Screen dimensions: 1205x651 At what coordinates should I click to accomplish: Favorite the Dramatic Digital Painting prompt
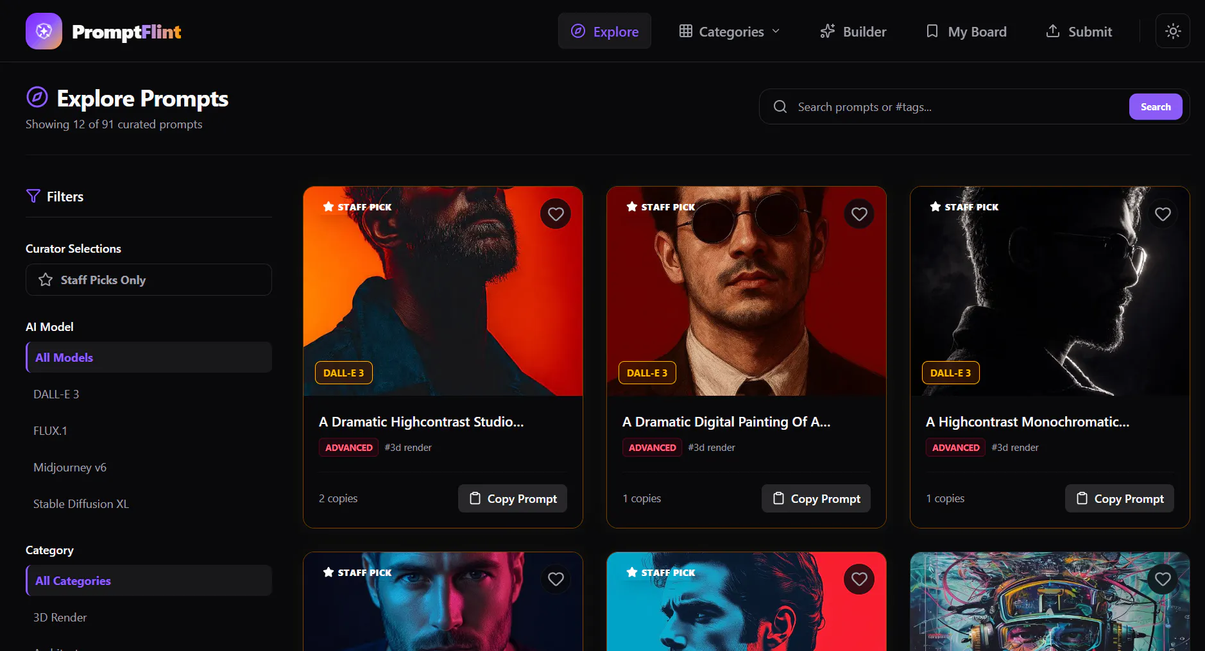859,214
